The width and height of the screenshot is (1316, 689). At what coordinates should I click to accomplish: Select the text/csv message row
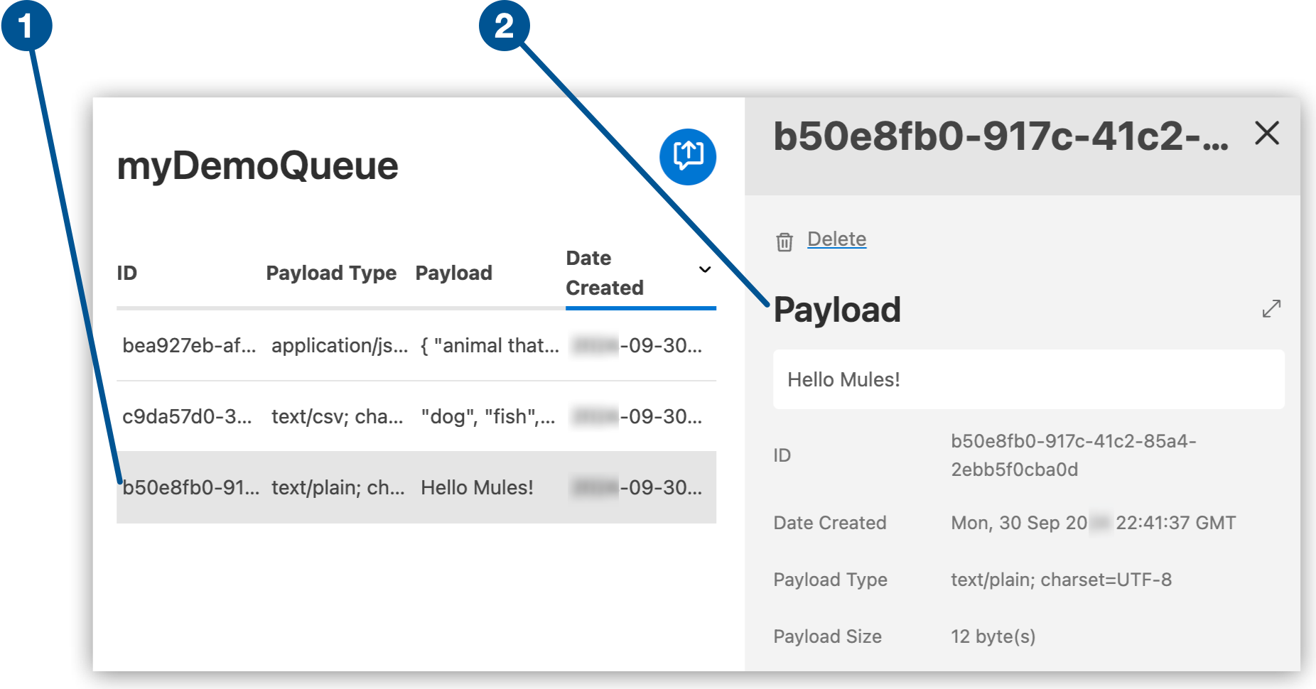click(416, 418)
